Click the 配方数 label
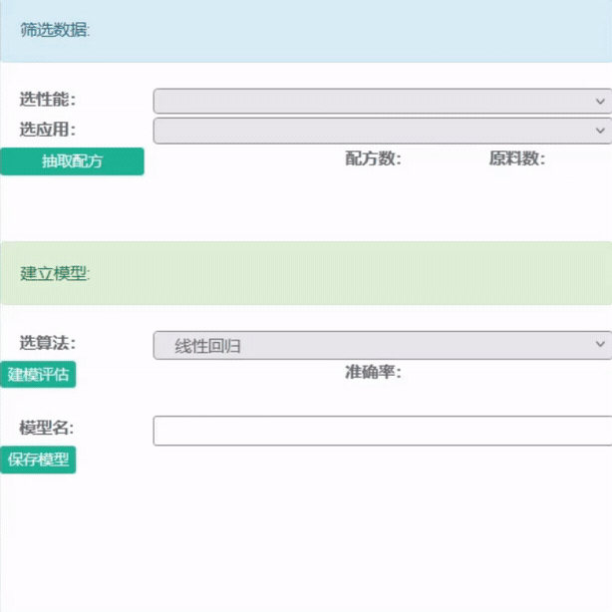 (x=373, y=158)
